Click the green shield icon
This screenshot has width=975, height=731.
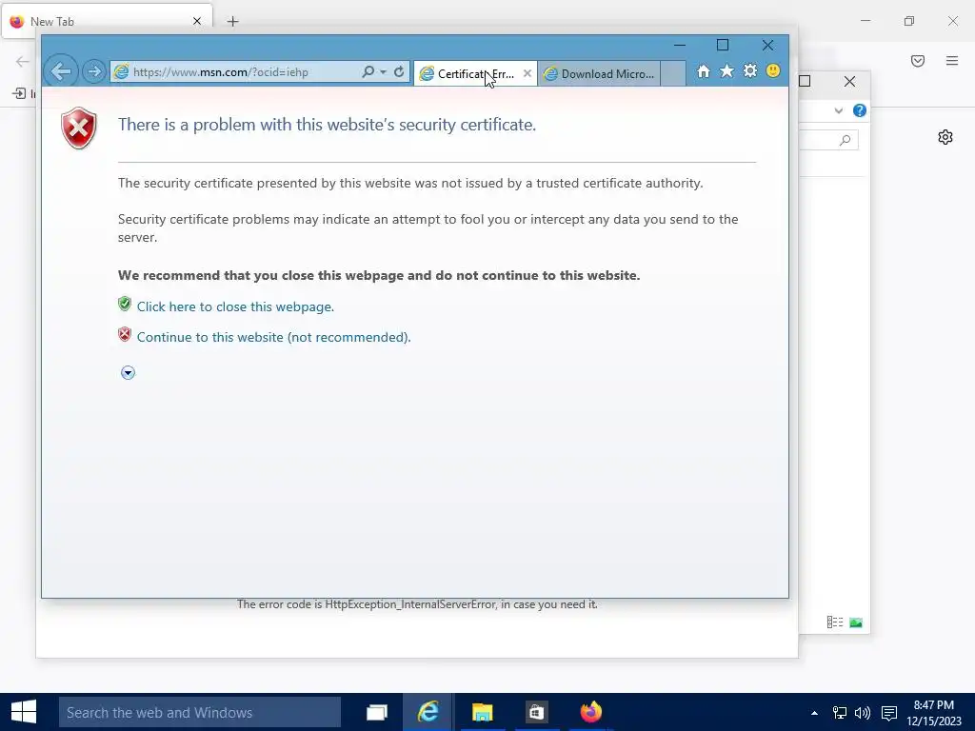[x=125, y=304]
